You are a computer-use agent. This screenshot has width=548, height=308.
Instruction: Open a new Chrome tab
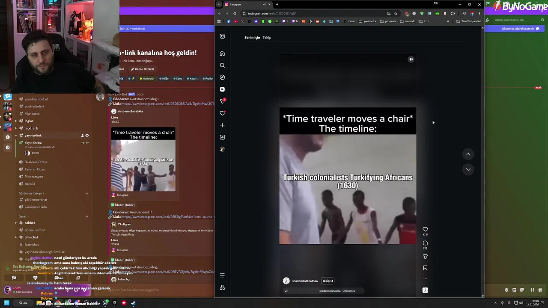[277, 4]
